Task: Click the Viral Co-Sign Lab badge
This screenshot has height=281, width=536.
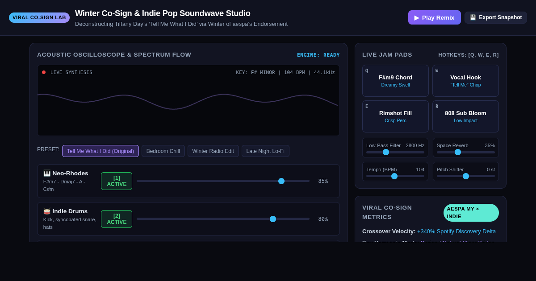Action: tap(39, 17)
